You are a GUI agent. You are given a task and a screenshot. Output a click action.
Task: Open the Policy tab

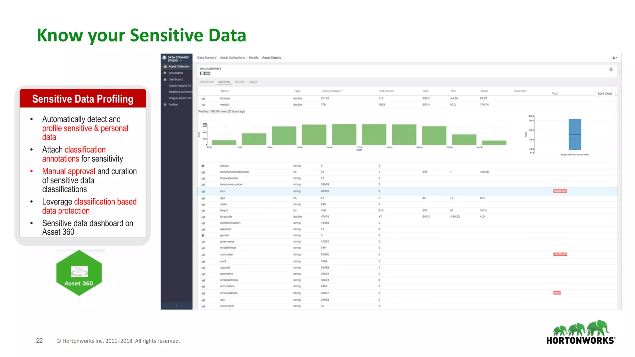pos(239,82)
